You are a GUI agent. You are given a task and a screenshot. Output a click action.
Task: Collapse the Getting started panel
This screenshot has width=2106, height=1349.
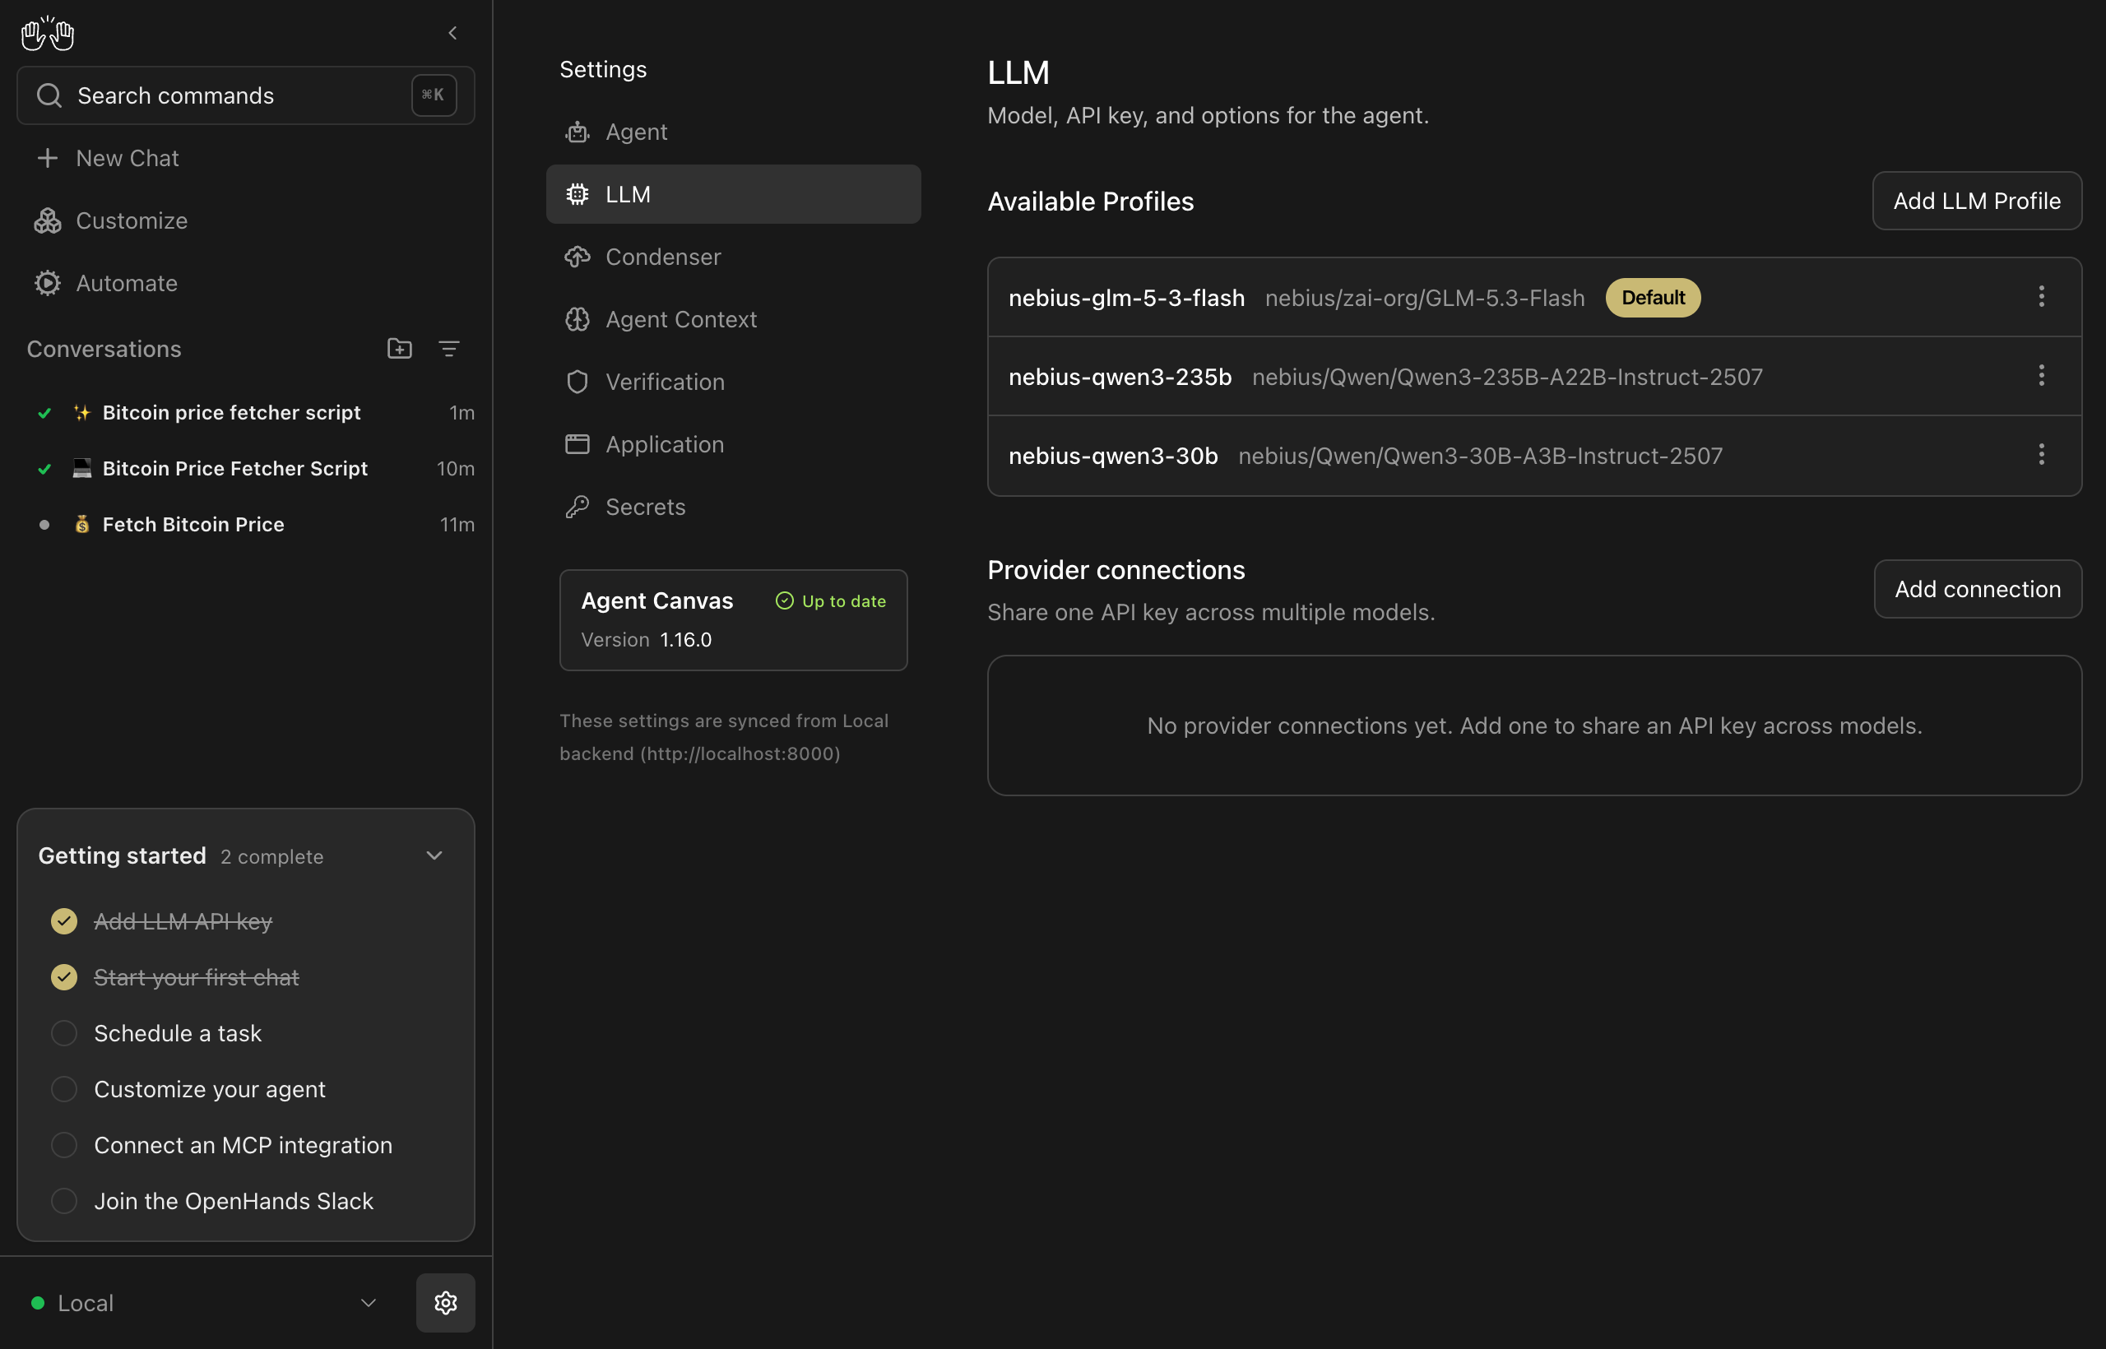point(434,855)
